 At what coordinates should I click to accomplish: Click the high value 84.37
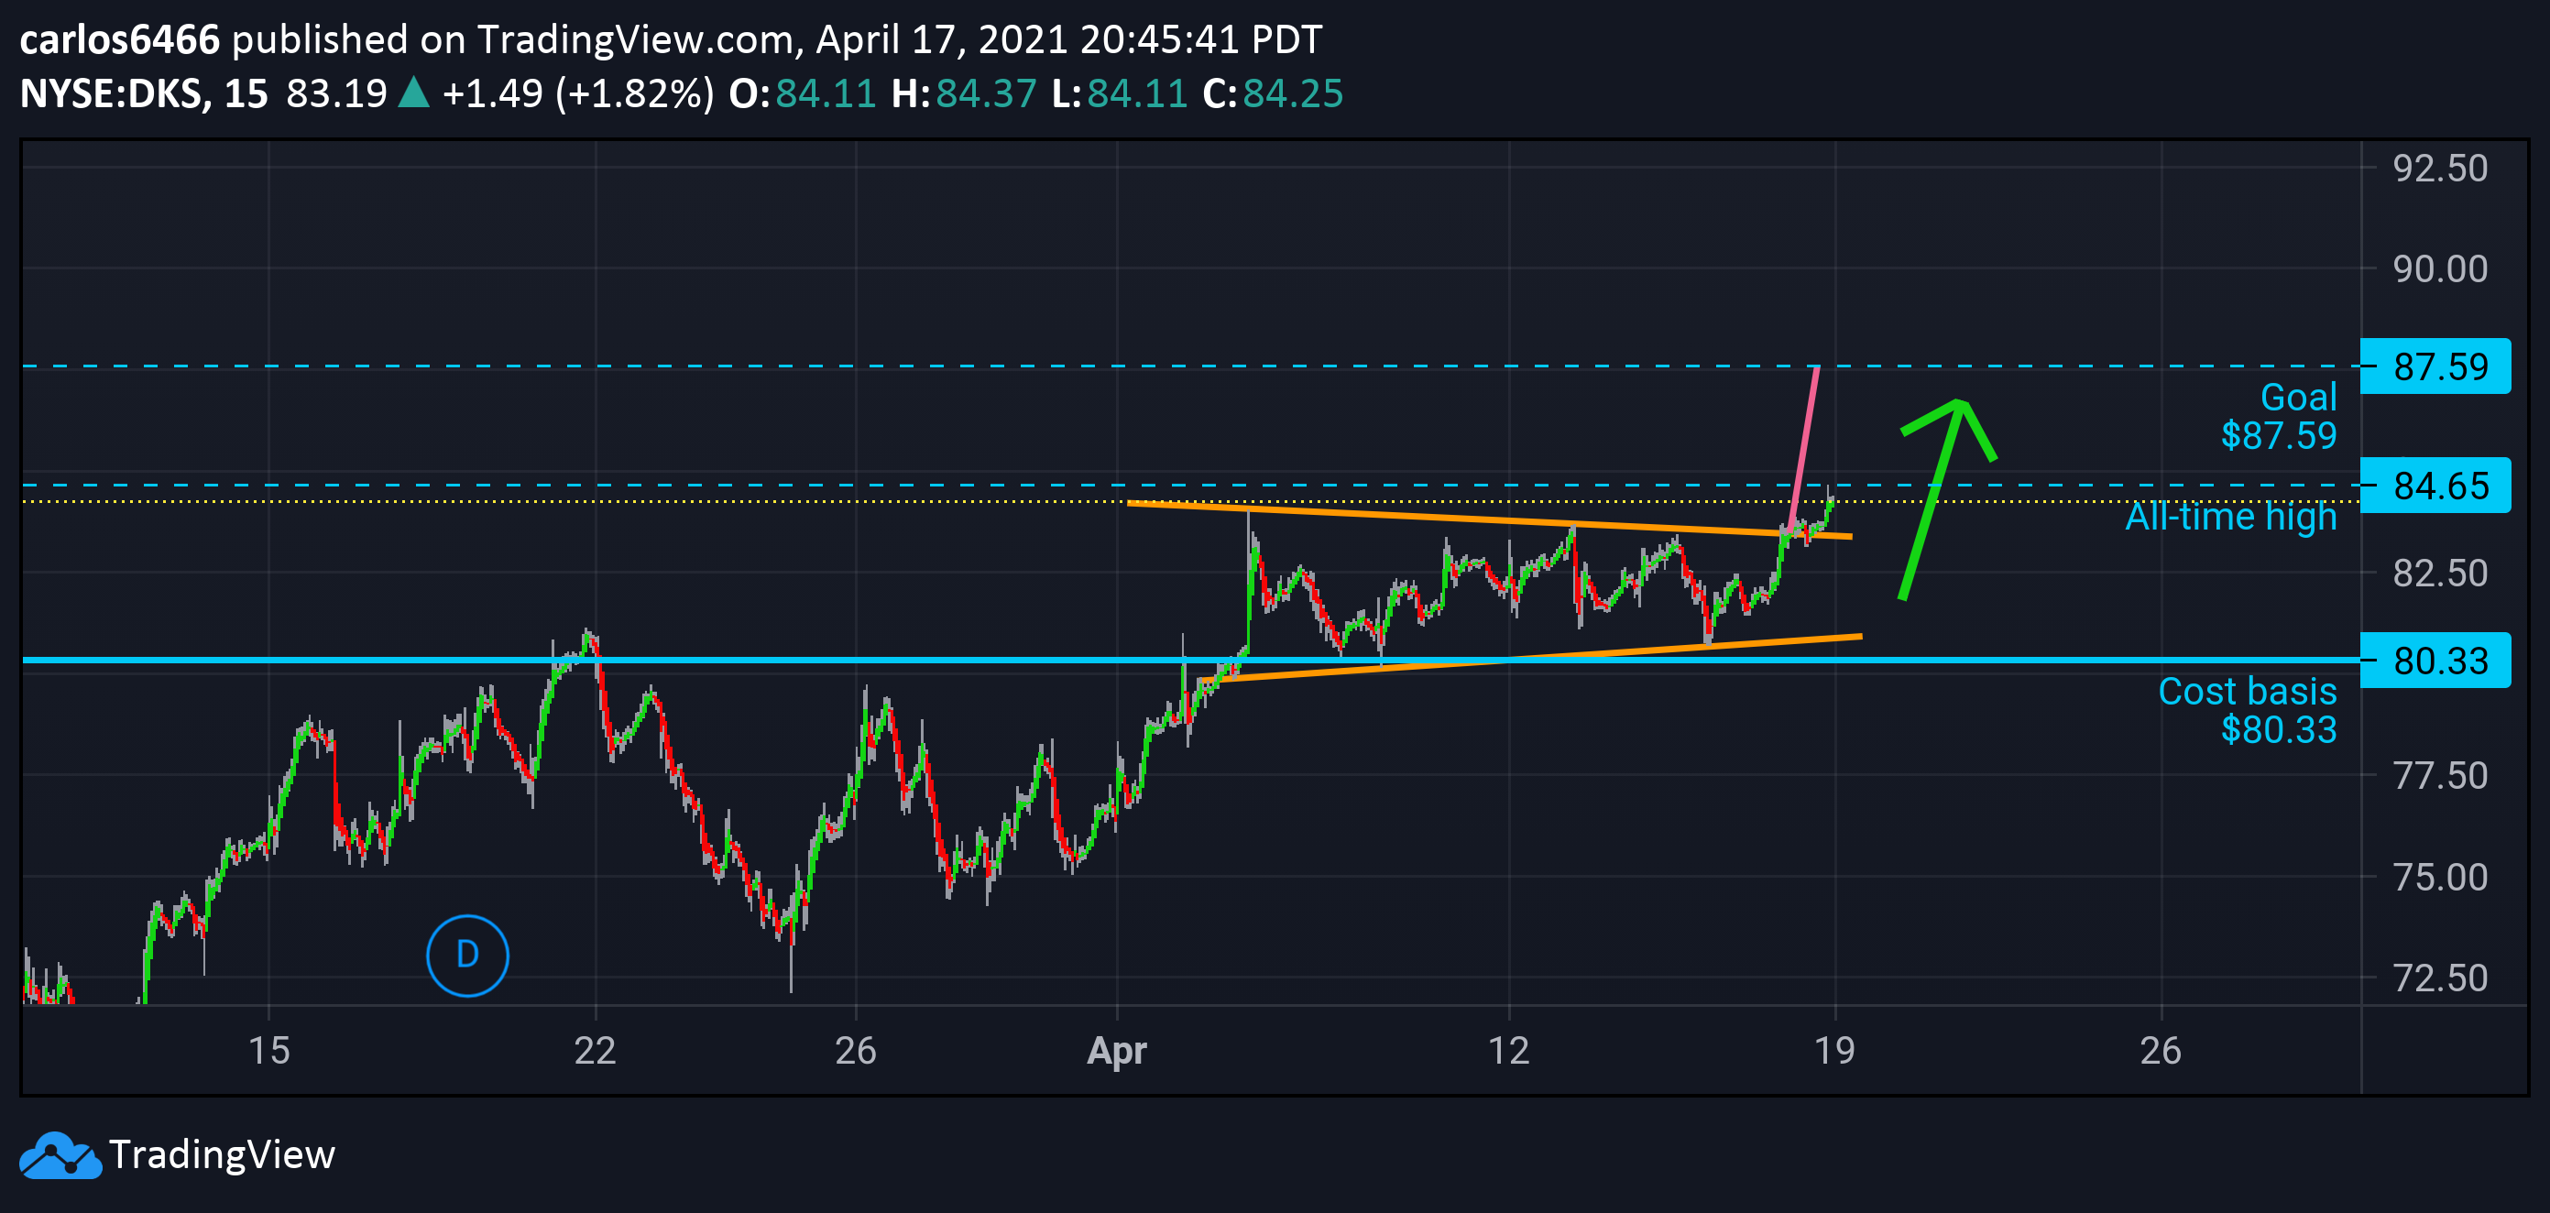point(986,94)
